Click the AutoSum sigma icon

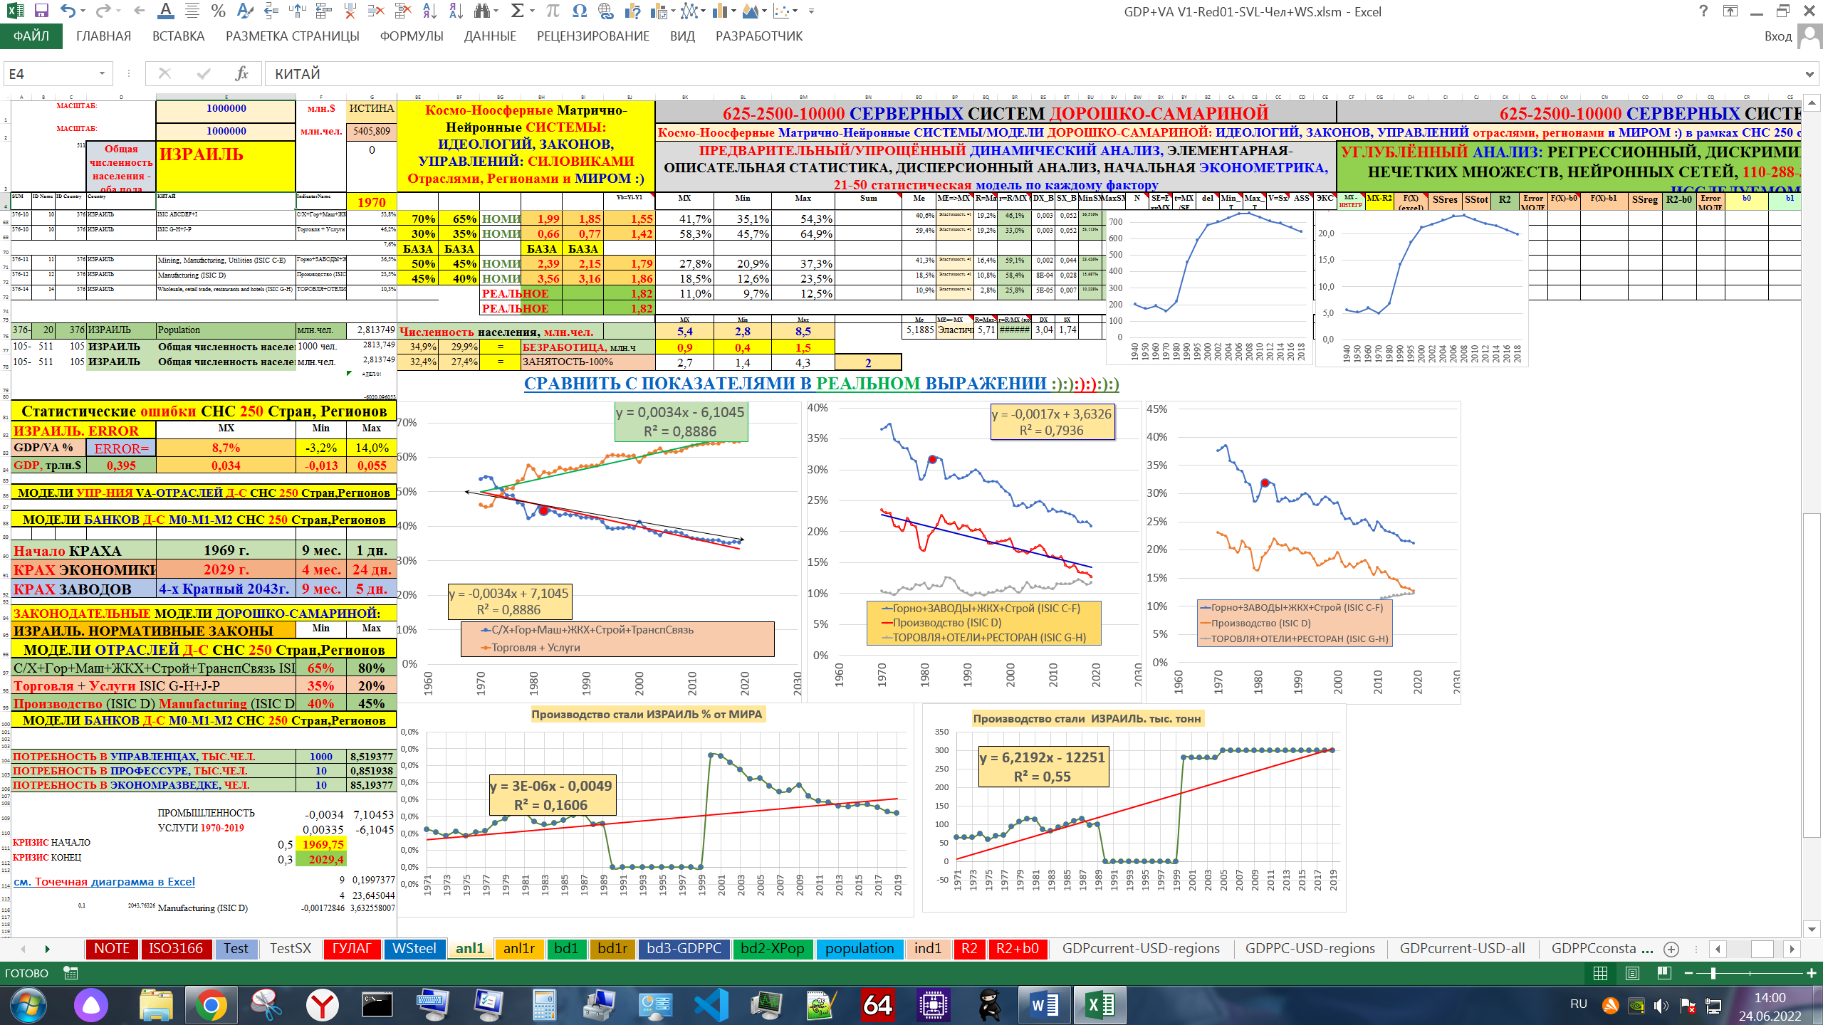coord(518,11)
